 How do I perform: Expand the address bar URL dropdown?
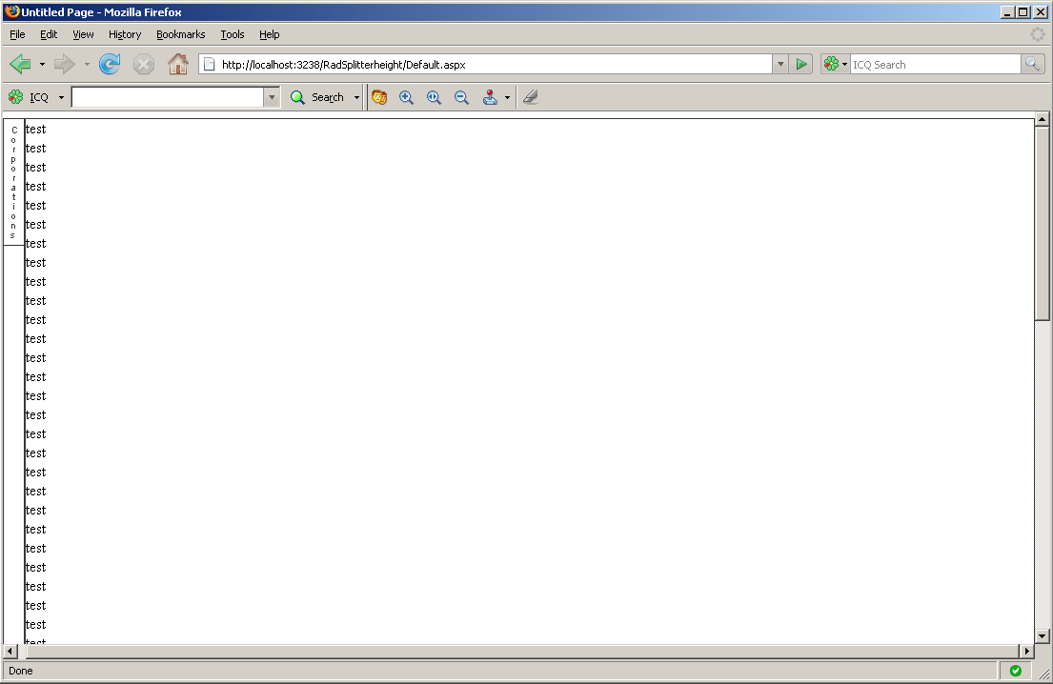tap(780, 65)
